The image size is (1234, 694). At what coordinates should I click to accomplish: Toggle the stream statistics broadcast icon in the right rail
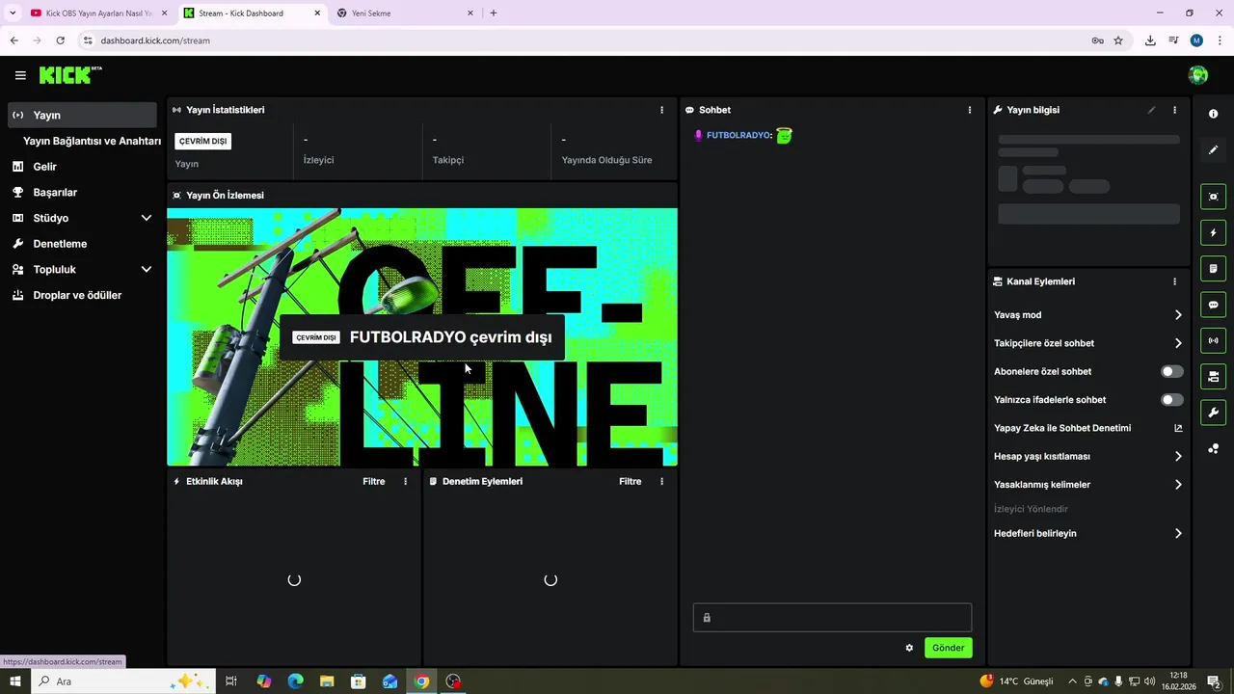(x=1213, y=340)
